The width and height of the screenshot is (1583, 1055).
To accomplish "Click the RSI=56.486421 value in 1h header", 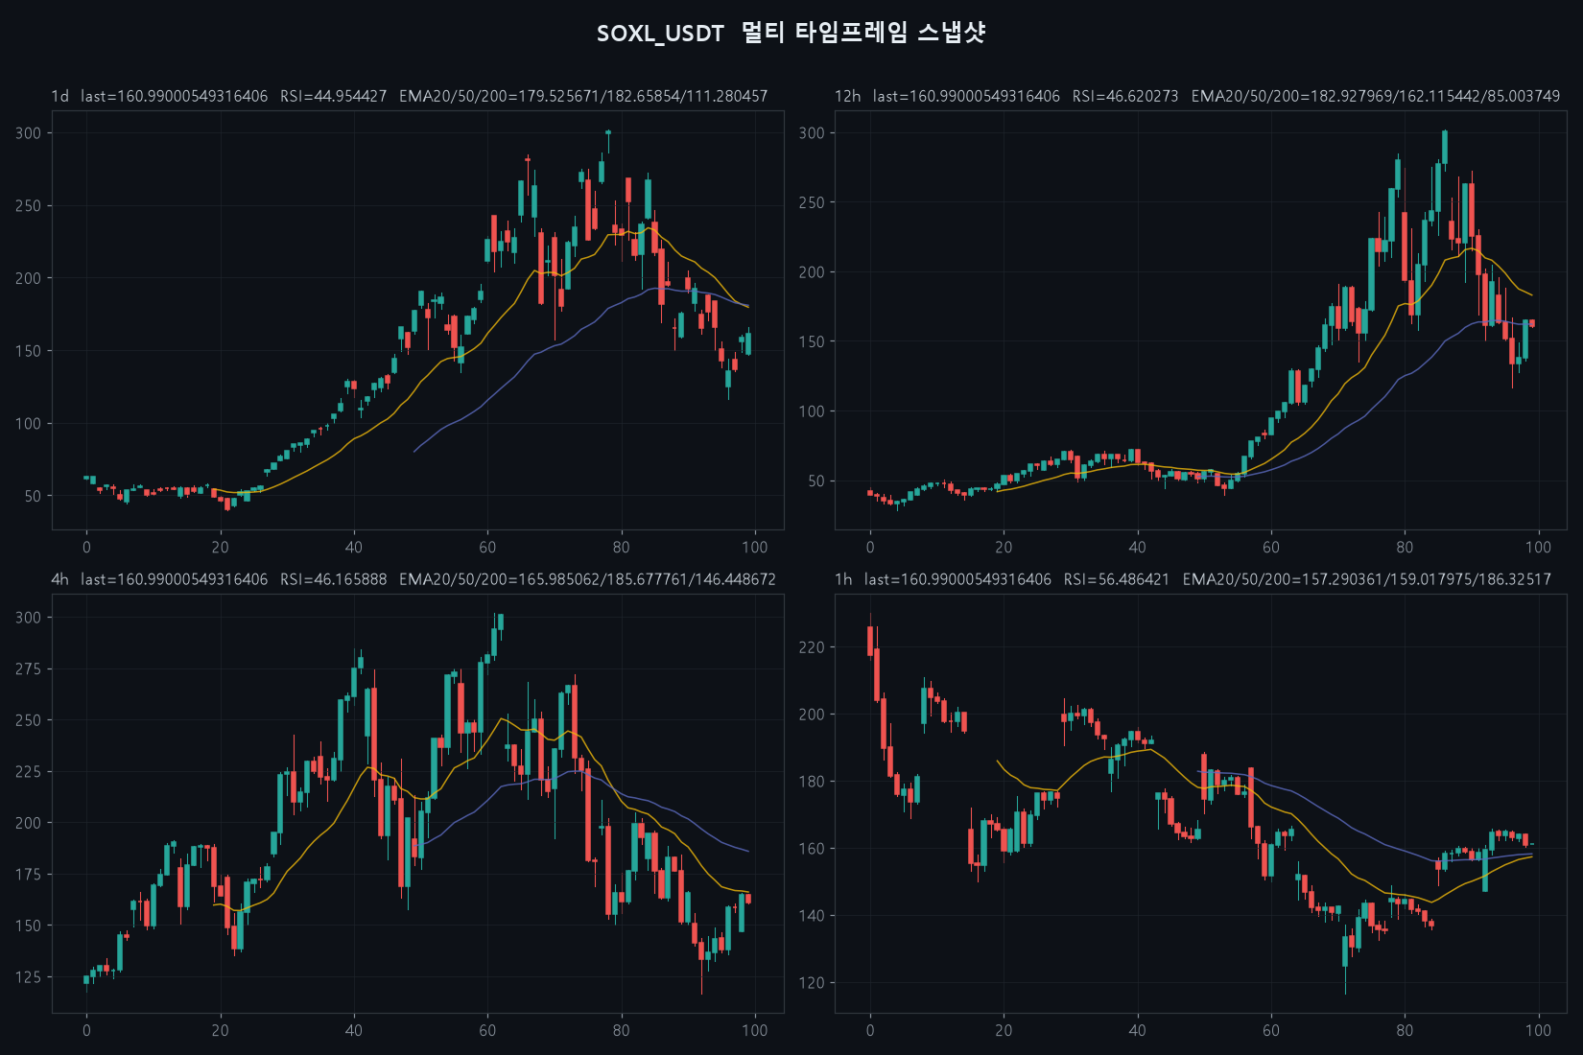I will [x=1116, y=579].
